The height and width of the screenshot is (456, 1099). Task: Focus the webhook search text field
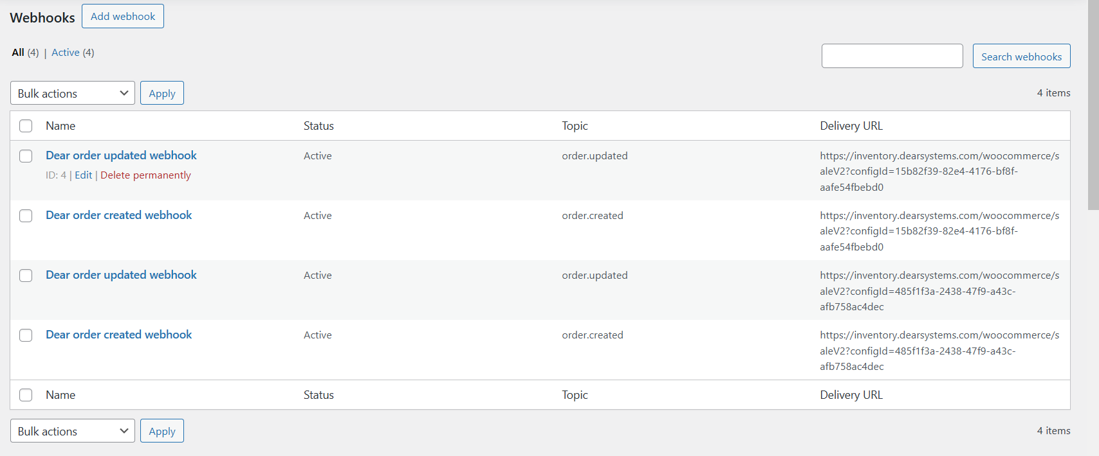892,56
